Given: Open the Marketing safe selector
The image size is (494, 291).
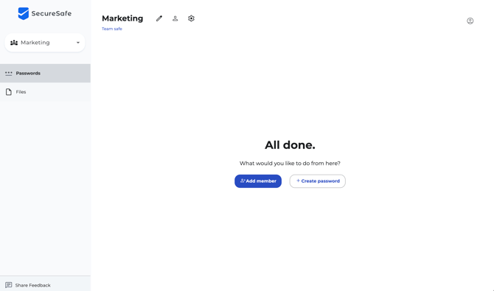Looking at the screenshot, I should (x=45, y=43).
